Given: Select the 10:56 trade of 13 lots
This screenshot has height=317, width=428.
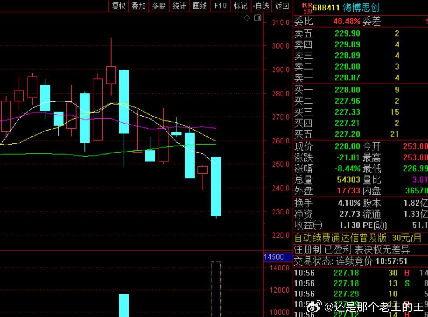Looking at the screenshot, I should click(361, 284).
